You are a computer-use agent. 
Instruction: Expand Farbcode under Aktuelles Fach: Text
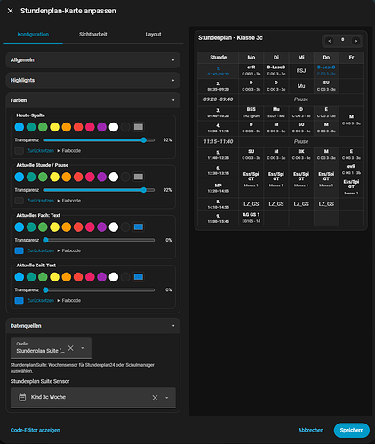pyautogui.click(x=69, y=250)
